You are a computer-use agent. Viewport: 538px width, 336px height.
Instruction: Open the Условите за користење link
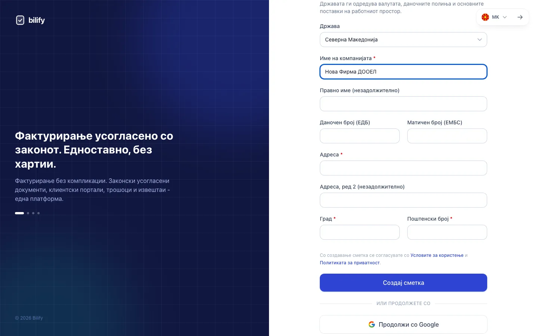pyautogui.click(x=437, y=255)
